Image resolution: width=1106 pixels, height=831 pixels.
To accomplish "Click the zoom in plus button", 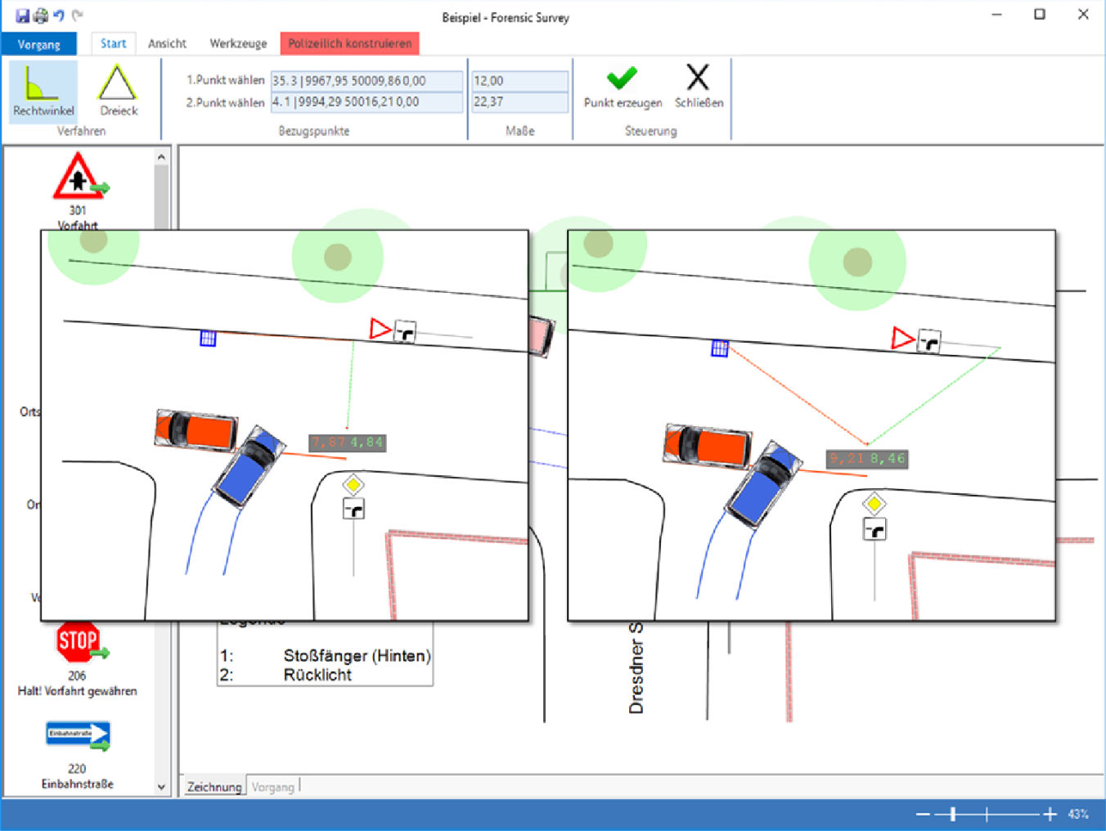I will 1050,814.
